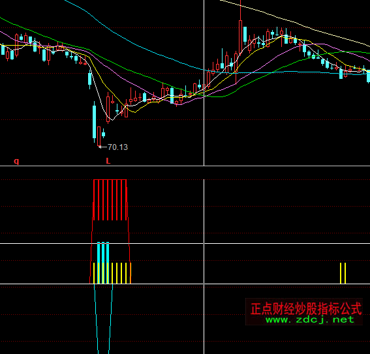Click the red 'q' marker below the chart

[x=16, y=161]
